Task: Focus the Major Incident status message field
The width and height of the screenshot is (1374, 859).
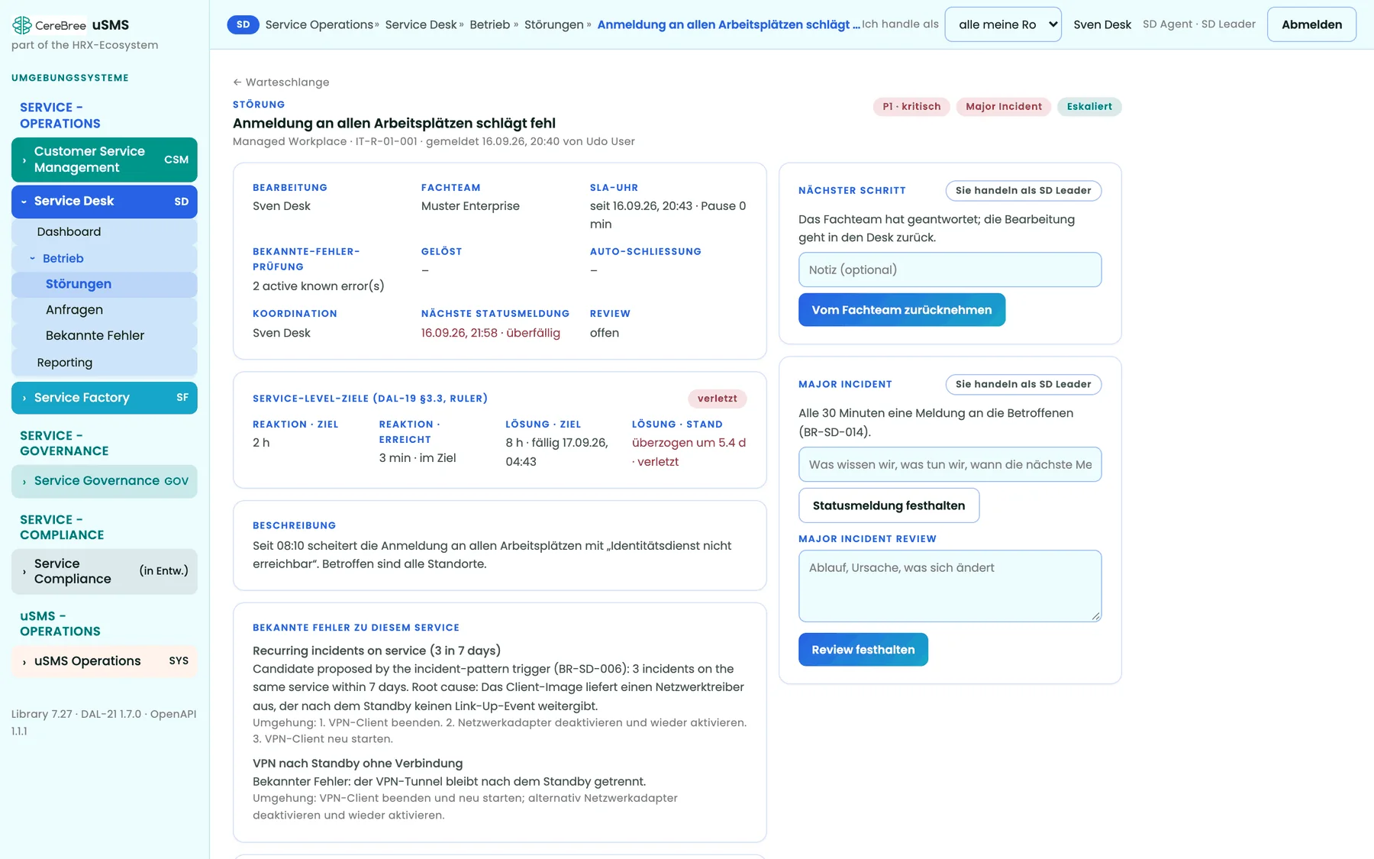Action: click(x=950, y=464)
